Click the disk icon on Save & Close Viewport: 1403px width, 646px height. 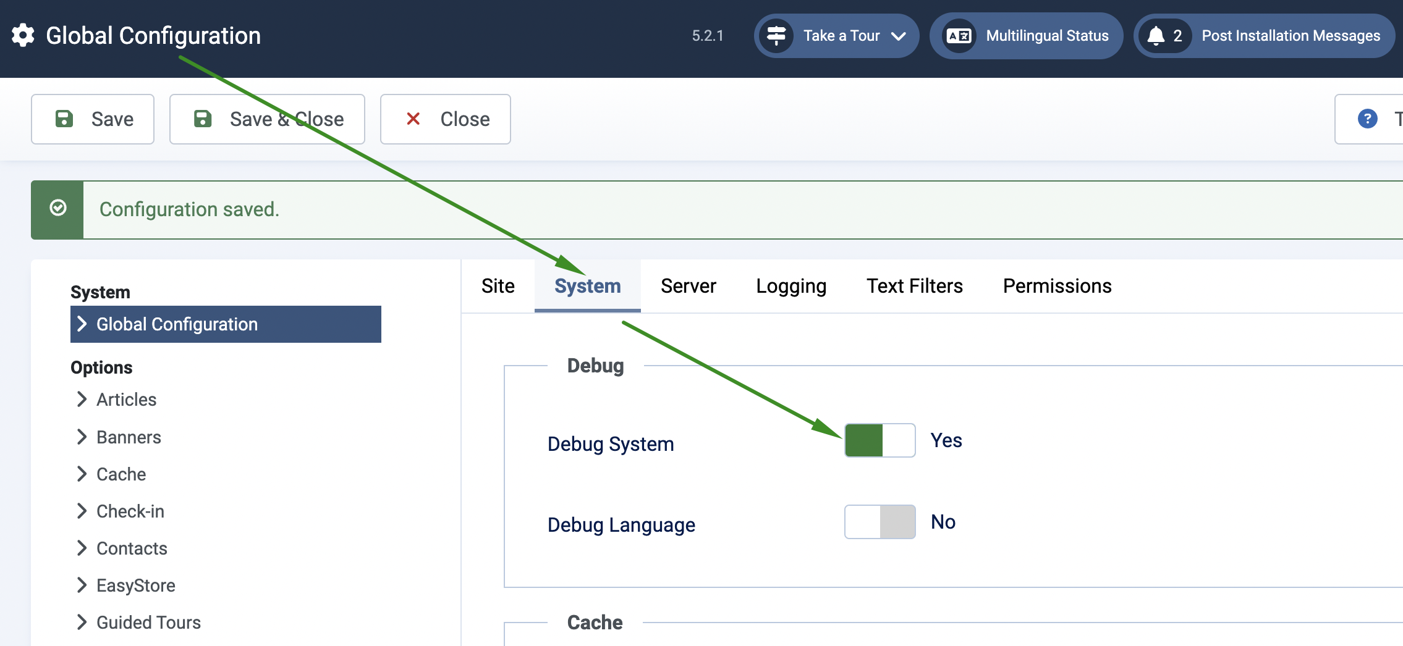tap(203, 119)
